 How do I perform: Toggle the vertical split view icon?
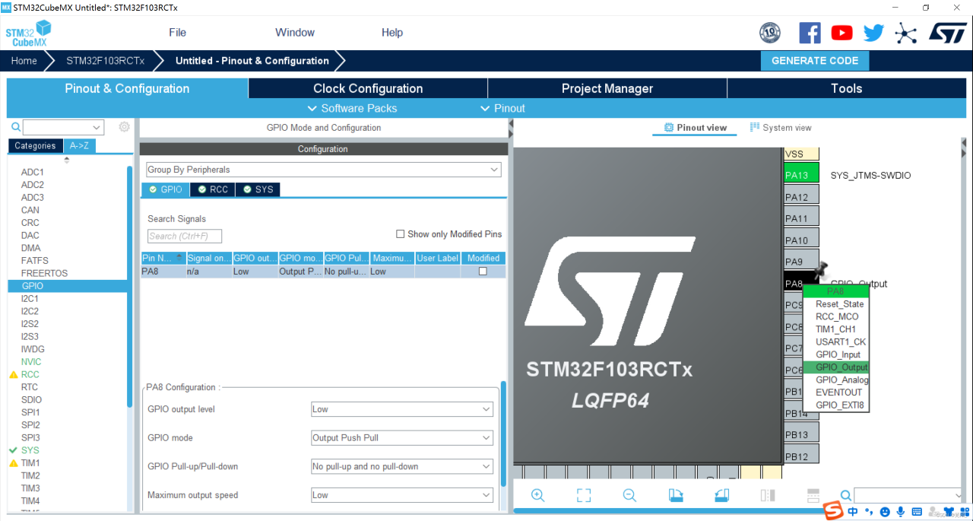(x=768, y=495)
